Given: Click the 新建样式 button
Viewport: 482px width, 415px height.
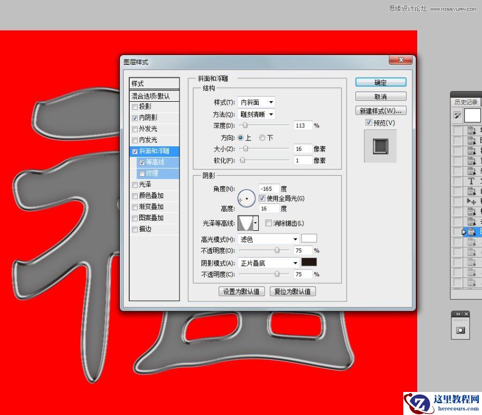Looking at the screenshot, I should point(380,110).
